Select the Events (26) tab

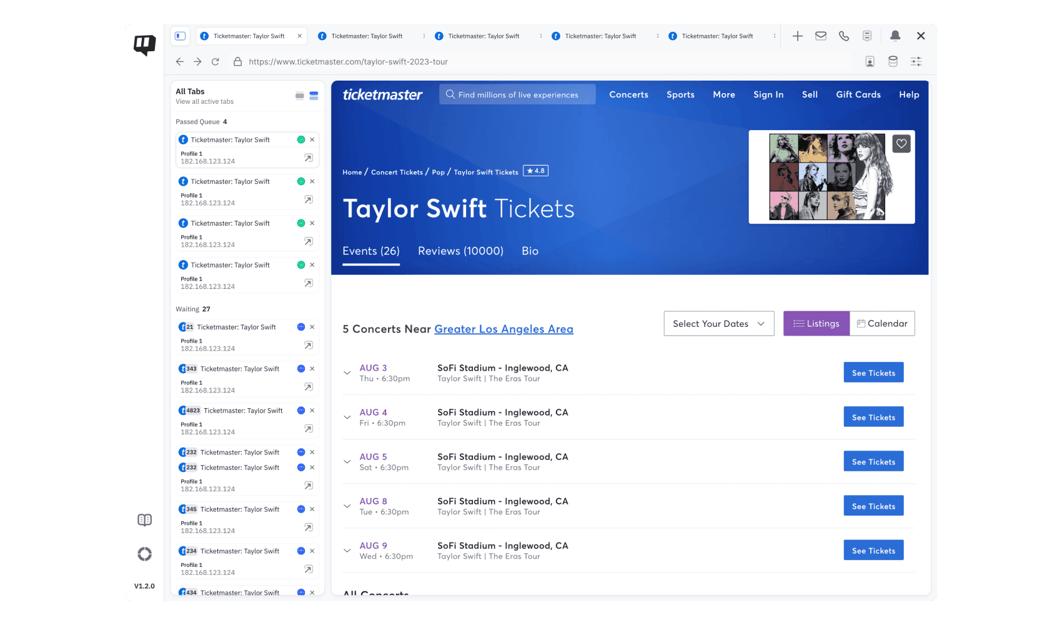(371, 251)
